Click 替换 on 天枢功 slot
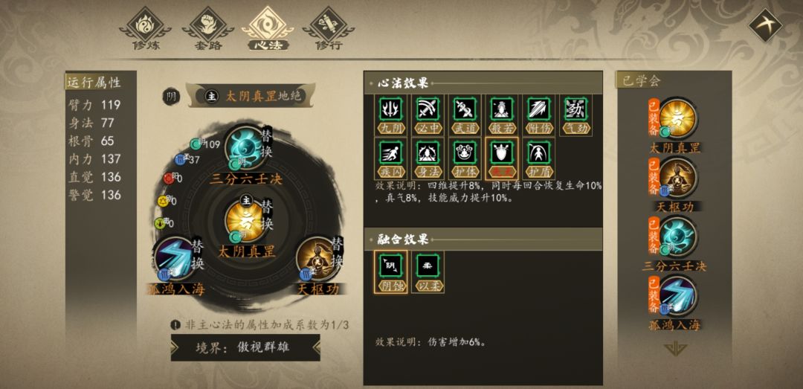The height and width of the screenshot is (389, 803). [x=337, y=251]
